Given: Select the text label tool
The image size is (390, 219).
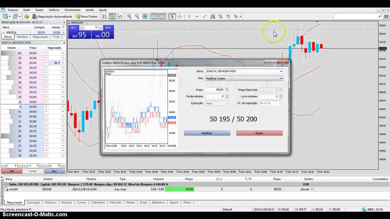Looking at the screenshot, I should click(x=228, y=16).
